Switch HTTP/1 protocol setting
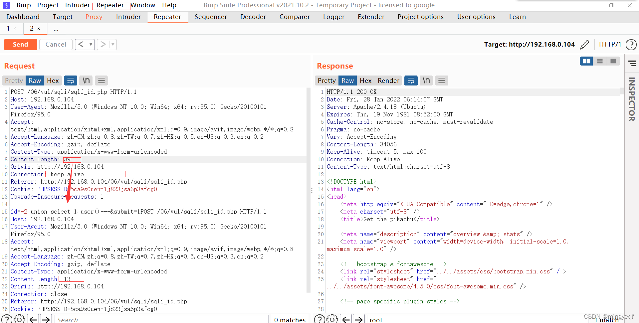Image resolution: width=639 pixels, height=323 pixels. click(610, 45)
